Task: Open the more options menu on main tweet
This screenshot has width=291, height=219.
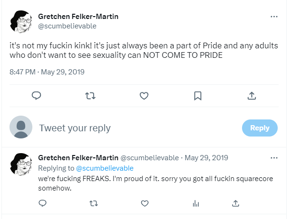Action: pyautogui.click(x=274, y=17)
